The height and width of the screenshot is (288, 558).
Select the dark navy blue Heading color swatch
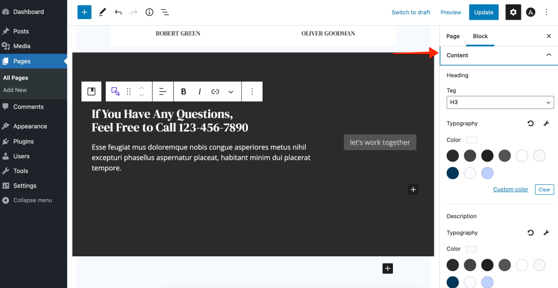coord(453,173)
